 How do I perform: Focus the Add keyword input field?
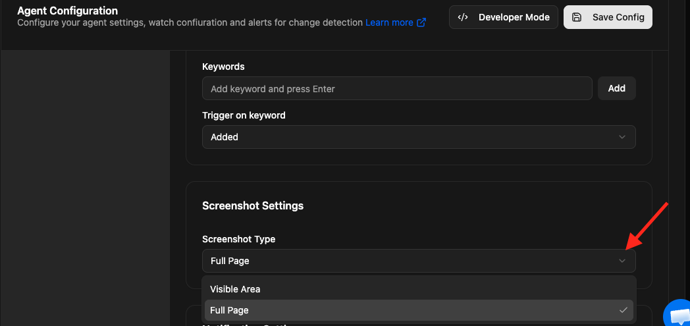click(x=397, y=88)
